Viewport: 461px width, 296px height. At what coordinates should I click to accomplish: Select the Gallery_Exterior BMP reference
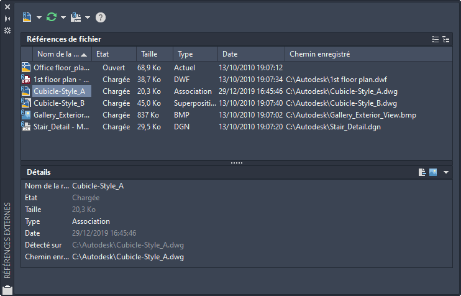62,115
